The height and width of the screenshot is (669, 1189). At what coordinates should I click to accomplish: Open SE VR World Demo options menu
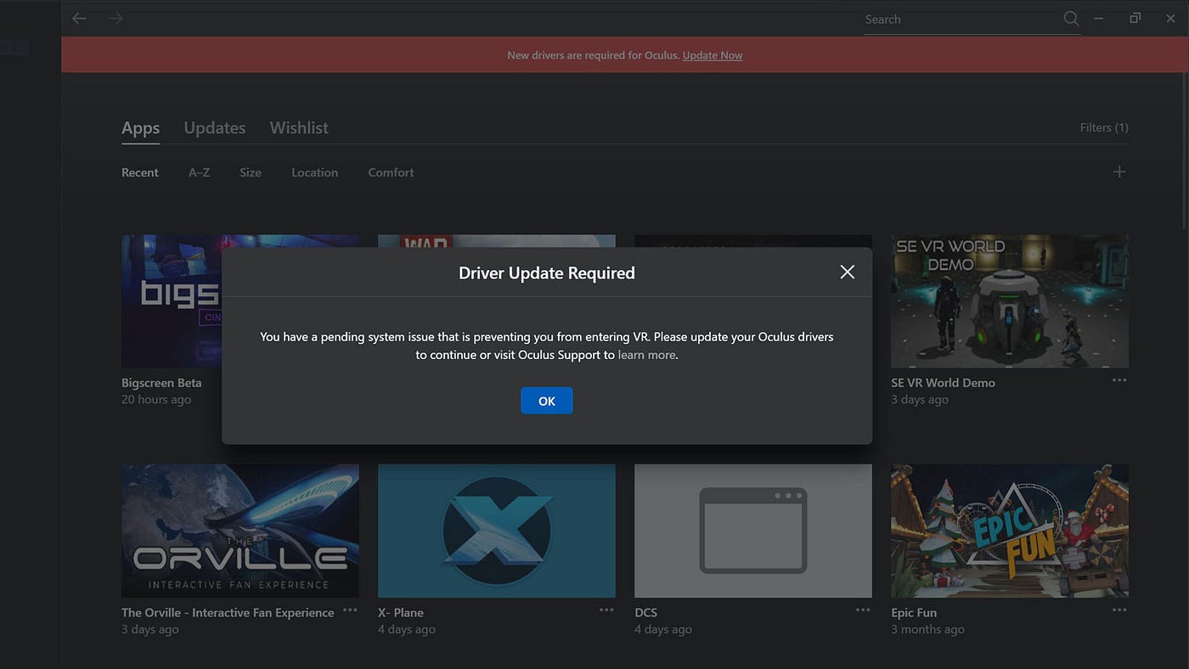[1119, 380]
